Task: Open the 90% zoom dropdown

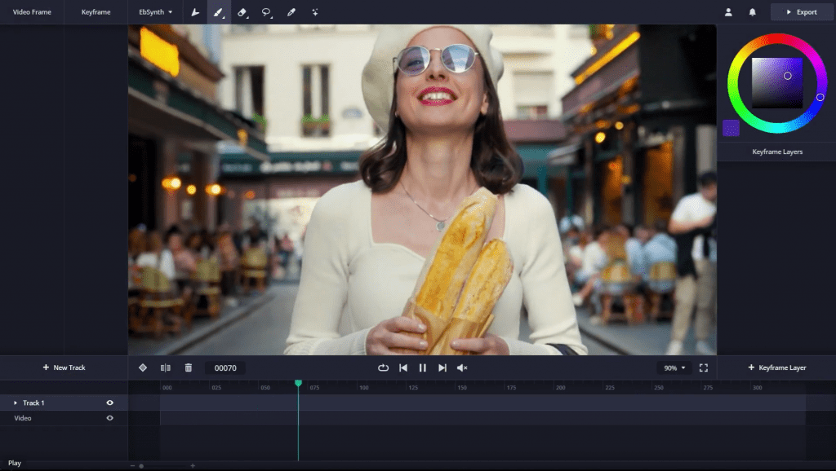Action: tap(674, 368)
